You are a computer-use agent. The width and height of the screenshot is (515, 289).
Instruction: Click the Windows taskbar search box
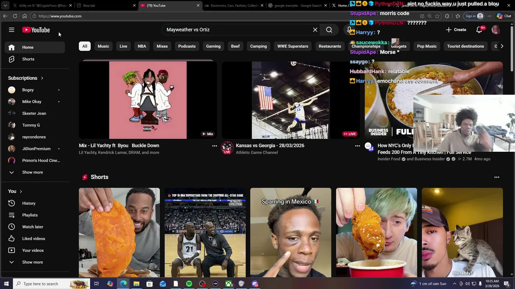click(52, 284)
